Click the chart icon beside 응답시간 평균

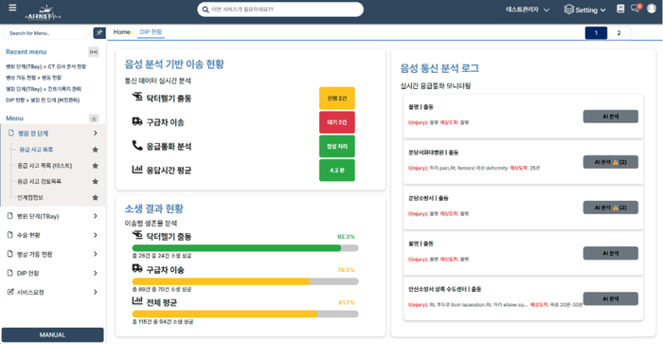pyautogui.click(x=137, y=170)
